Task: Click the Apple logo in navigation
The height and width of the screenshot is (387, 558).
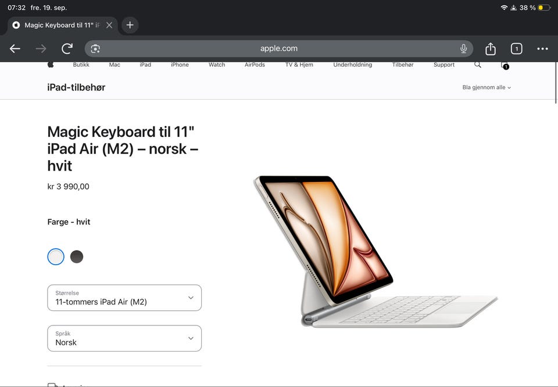Action: pyautogui.click(x=51, y=64)
